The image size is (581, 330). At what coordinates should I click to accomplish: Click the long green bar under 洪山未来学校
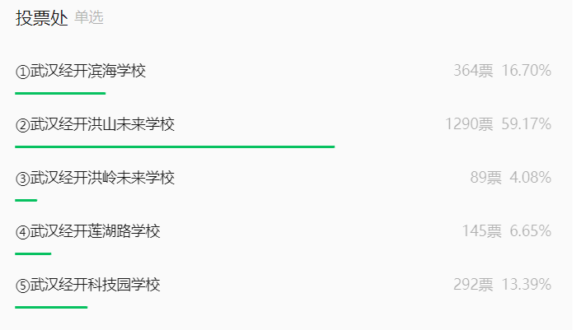(175, 146)
